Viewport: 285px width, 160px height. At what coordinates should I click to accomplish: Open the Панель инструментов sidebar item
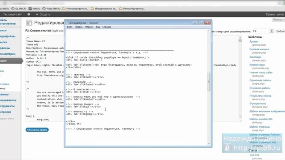8,22
